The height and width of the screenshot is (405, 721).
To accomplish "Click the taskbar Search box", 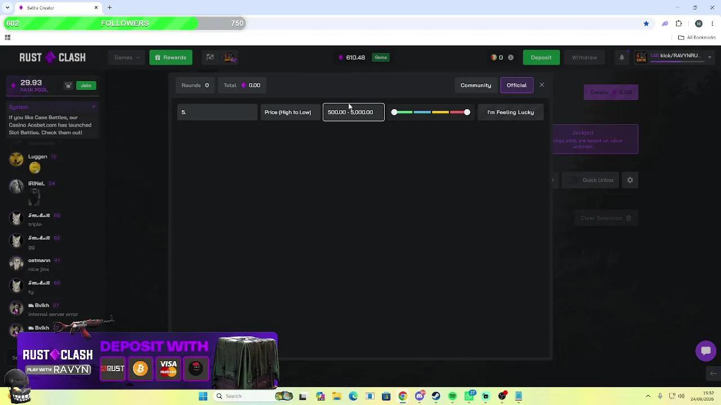I will tap(253, 396).
